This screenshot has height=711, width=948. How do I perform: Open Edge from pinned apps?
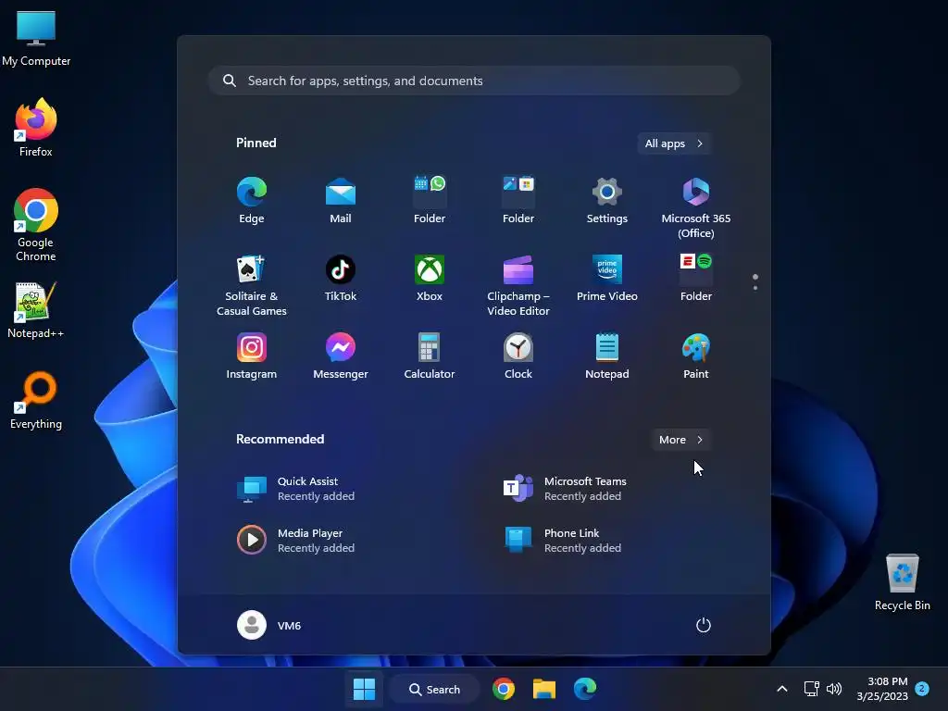252,201
